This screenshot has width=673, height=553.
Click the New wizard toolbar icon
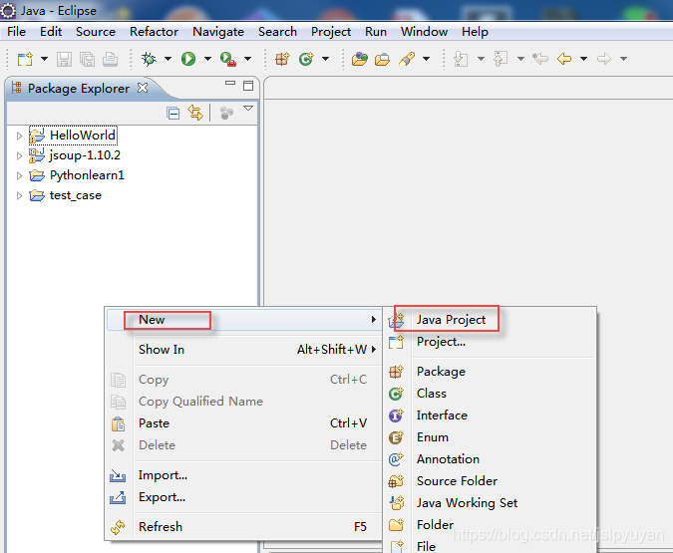click(x=25, y=59)
